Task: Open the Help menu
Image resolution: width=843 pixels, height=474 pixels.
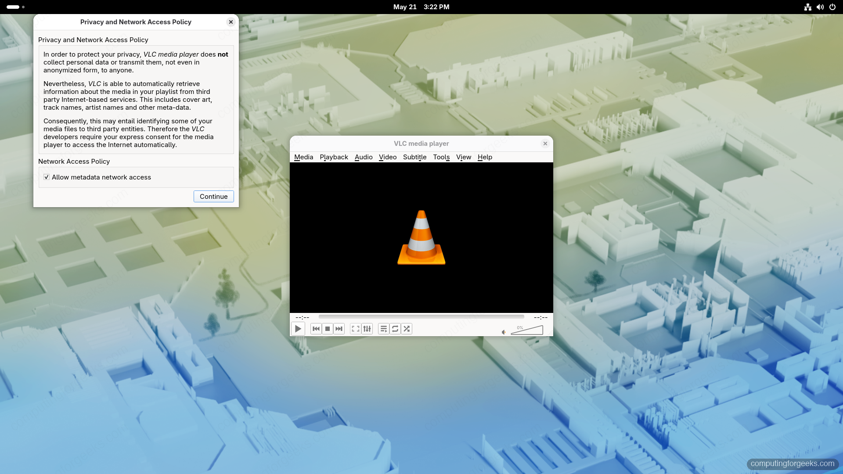Action: tap(485, 157)
